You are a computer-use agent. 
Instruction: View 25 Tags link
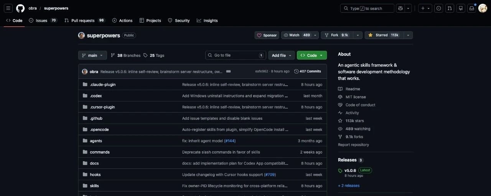click(x=154, y=55)
